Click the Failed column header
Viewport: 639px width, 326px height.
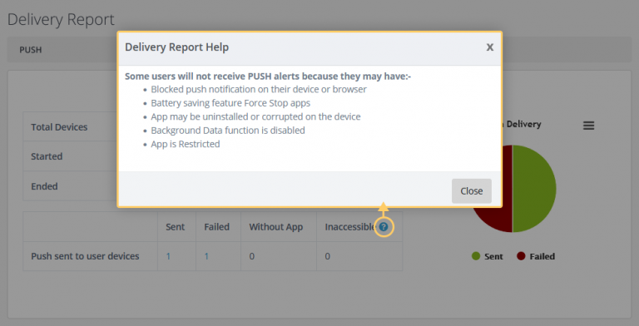(217, 227)
